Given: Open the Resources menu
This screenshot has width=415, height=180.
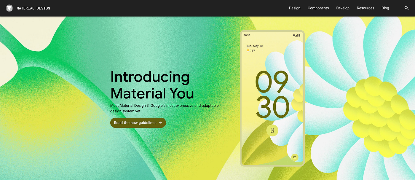Looking at the screenshot, I should (x=365, y=8).
